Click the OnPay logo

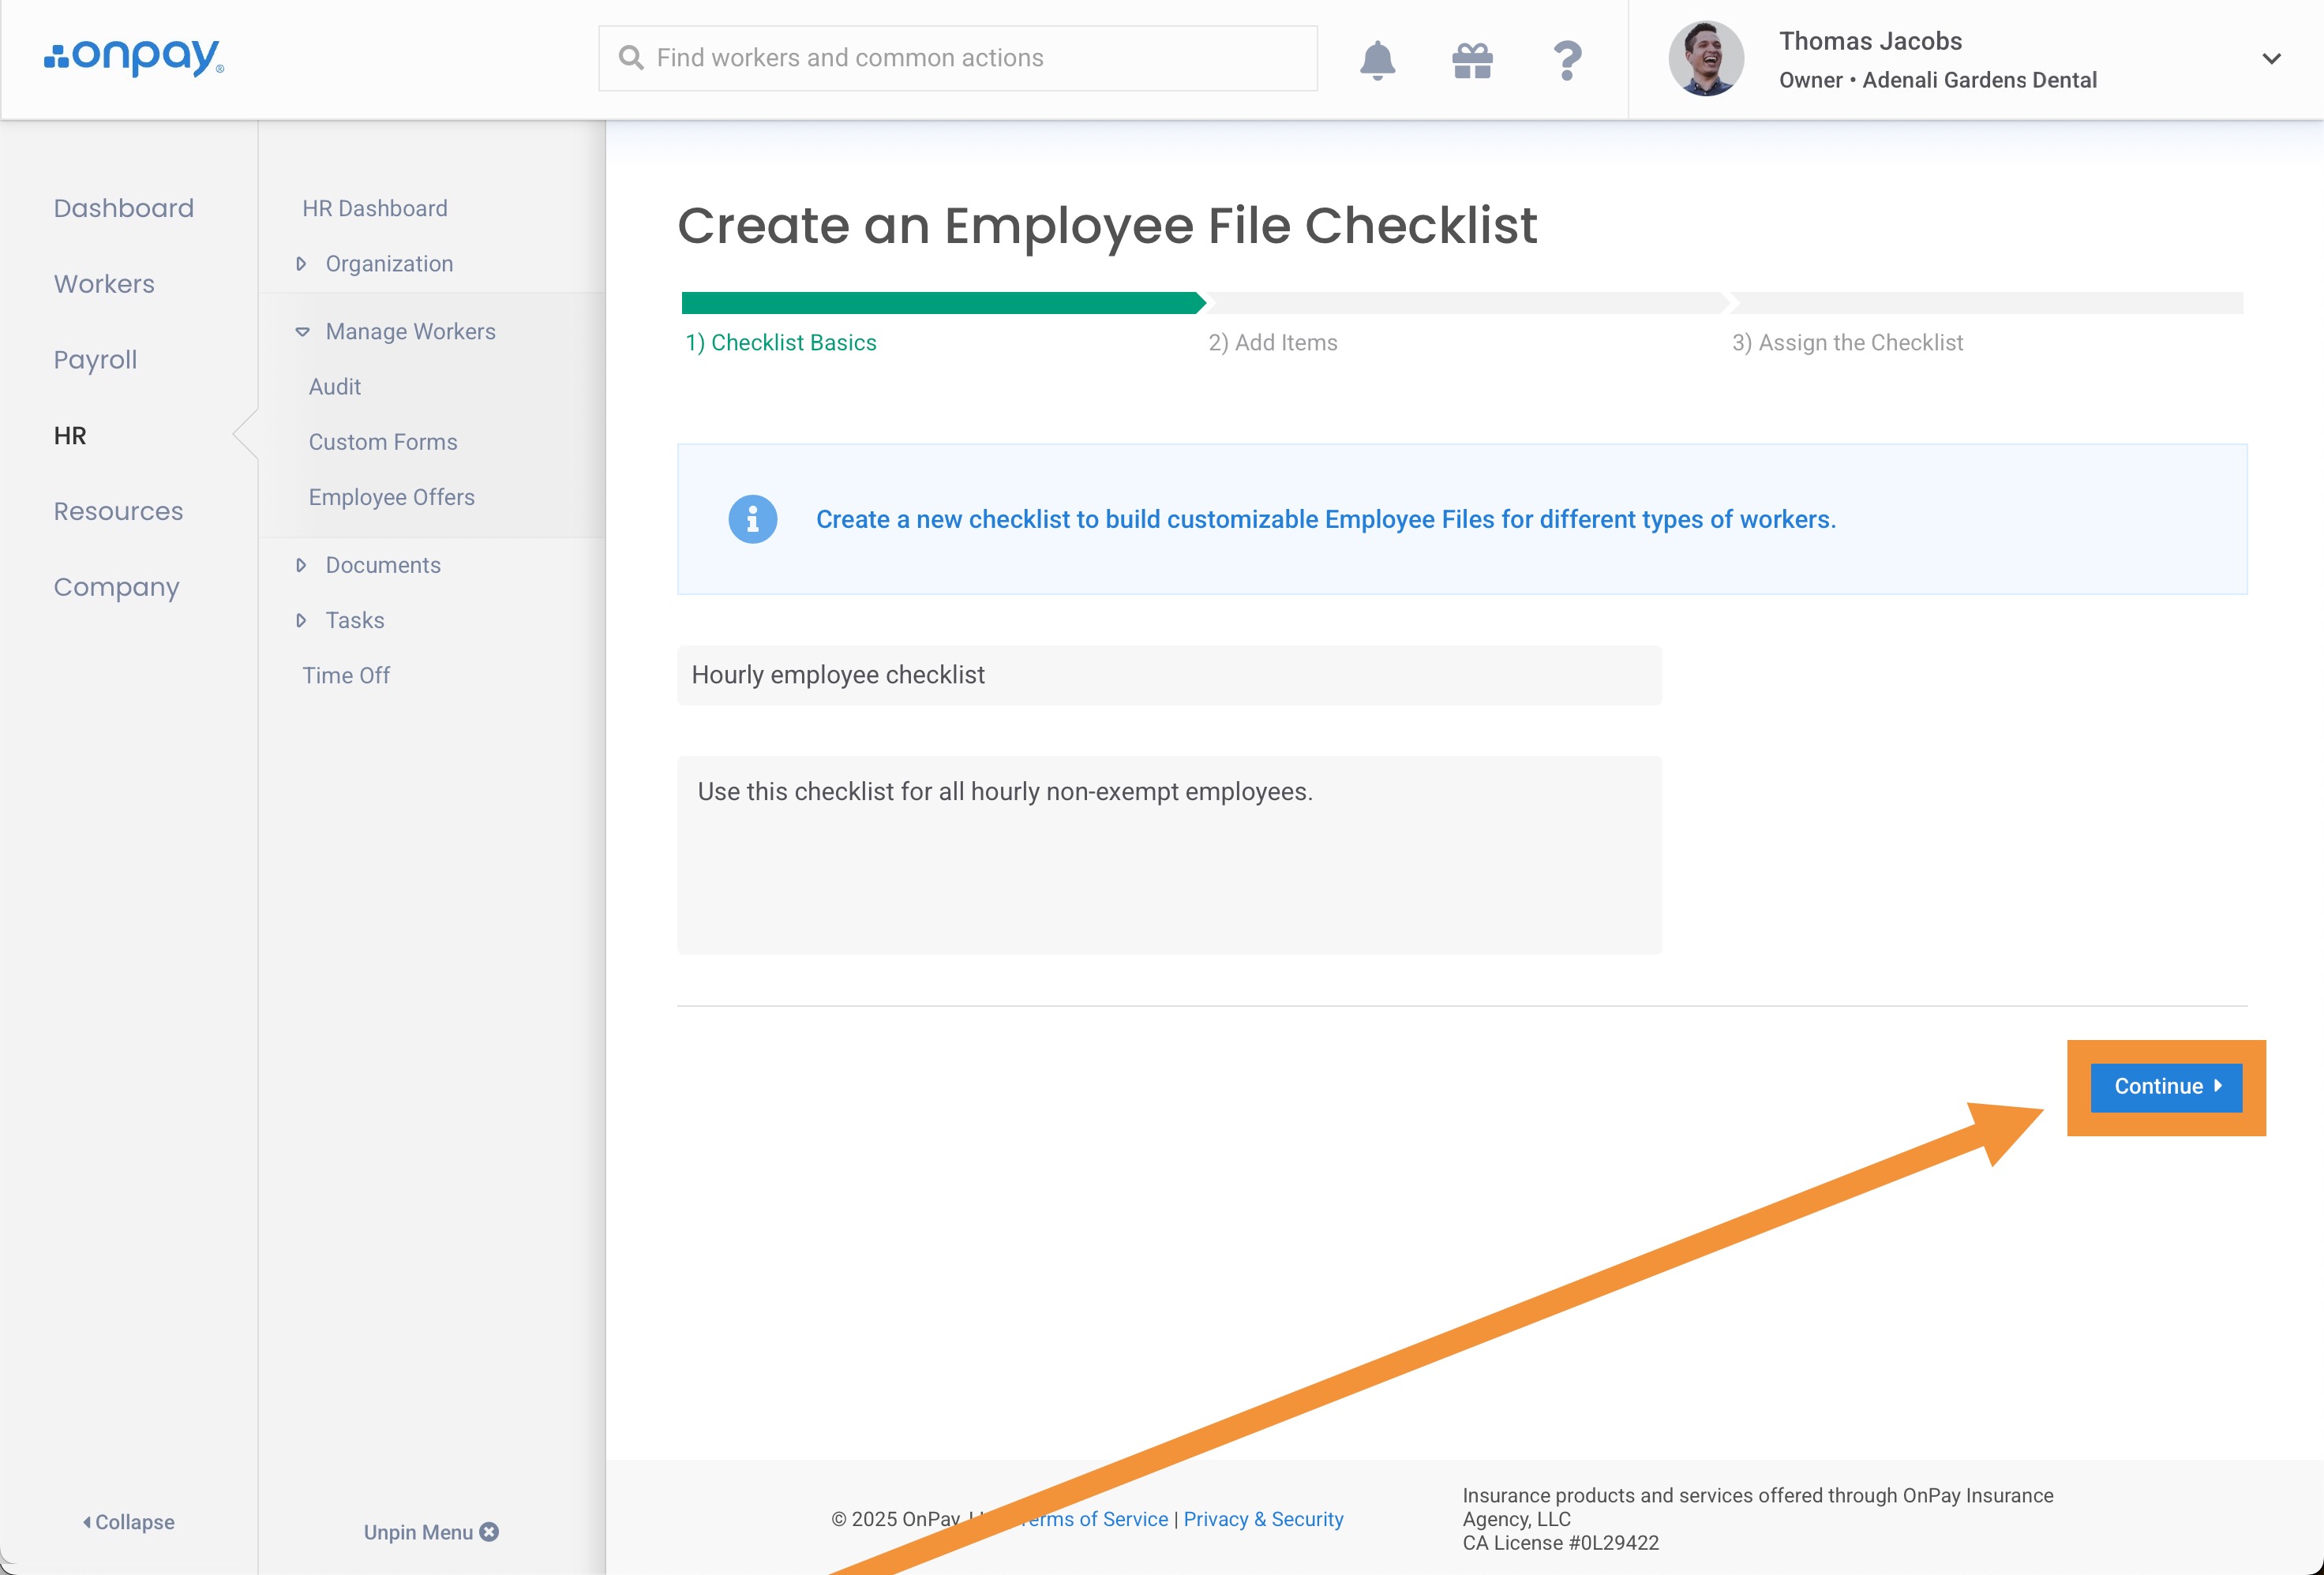[134, 58]
